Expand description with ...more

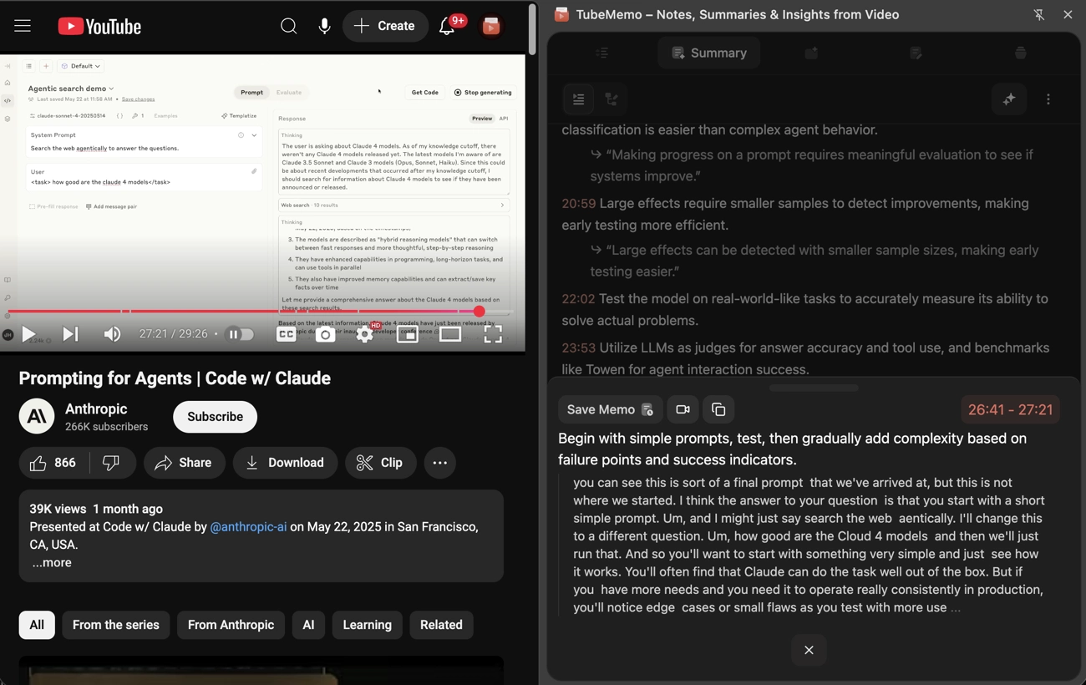(x=52, y=563)
